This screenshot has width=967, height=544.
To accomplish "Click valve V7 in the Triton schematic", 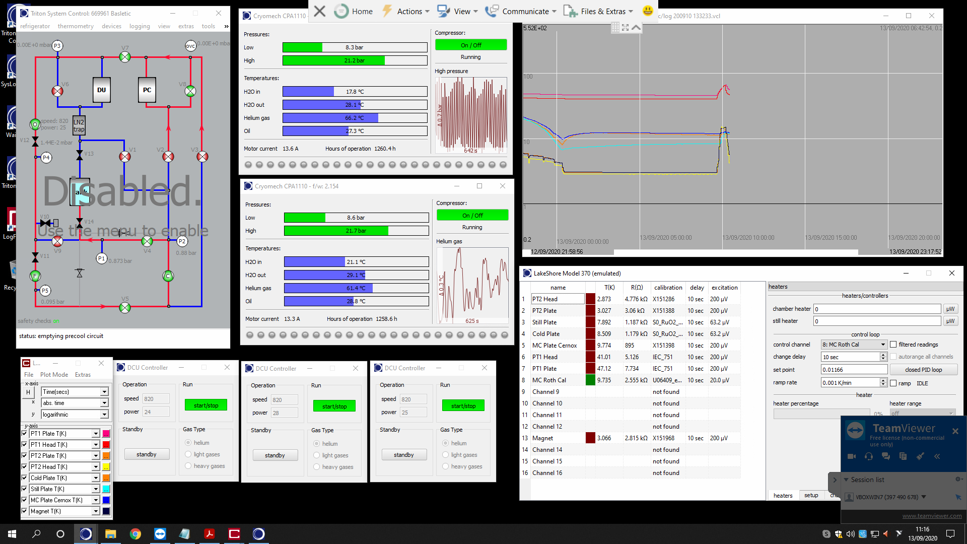I will (125, 57).
